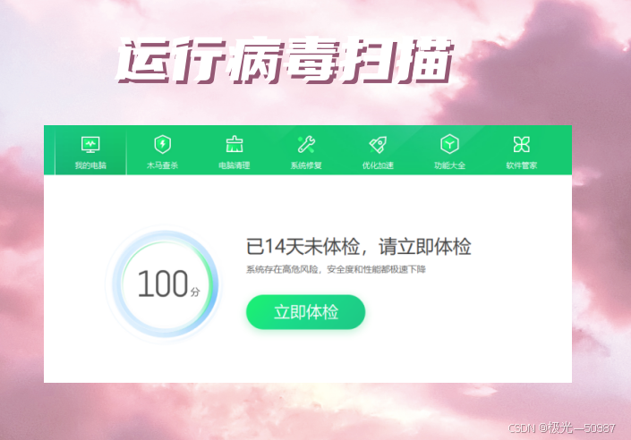
Task: Open the hexagon cube icon for 功能大全
Action: pos(449,144)
